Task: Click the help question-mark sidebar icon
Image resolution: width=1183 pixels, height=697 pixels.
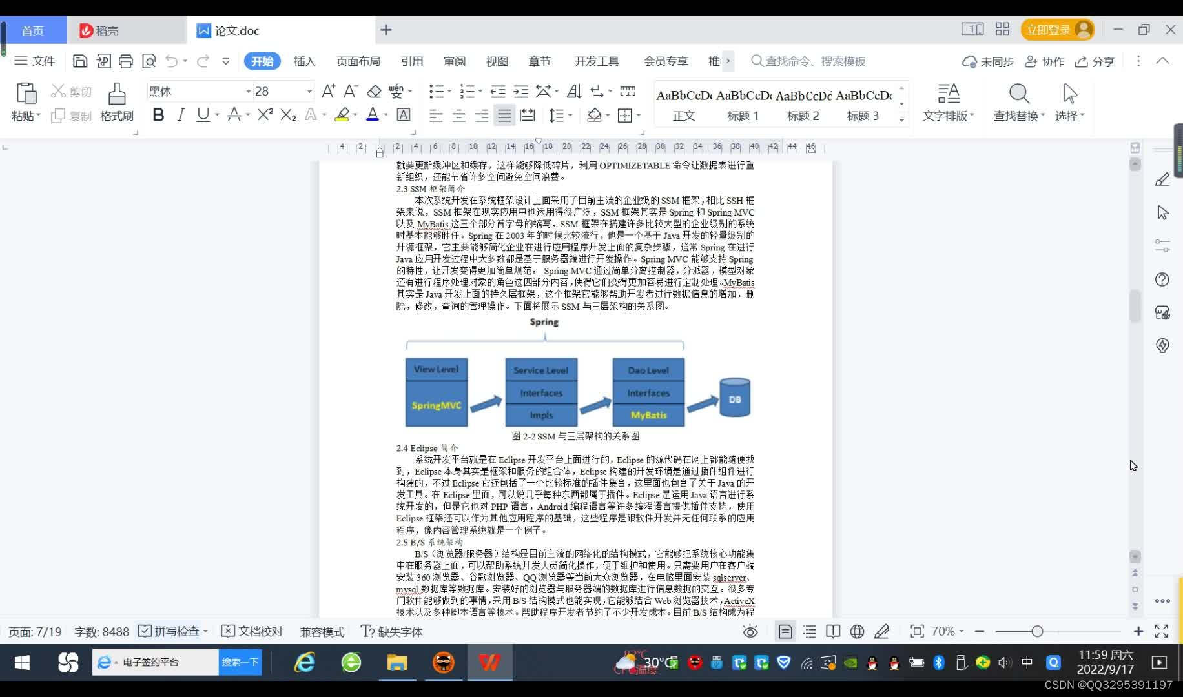Action: (1162, 279)
